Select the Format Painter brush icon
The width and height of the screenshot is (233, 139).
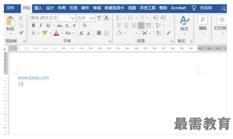coord(21,33)
